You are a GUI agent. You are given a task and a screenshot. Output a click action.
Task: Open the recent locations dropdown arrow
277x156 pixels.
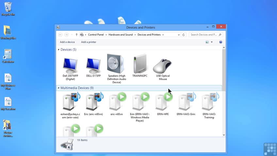click(x=72, y=35)
